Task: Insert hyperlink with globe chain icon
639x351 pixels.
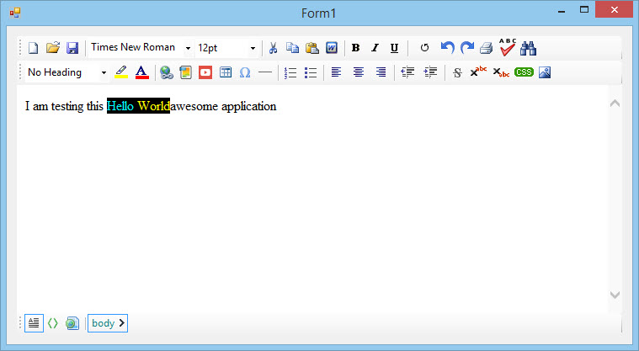Action: [x=166, y=72]
